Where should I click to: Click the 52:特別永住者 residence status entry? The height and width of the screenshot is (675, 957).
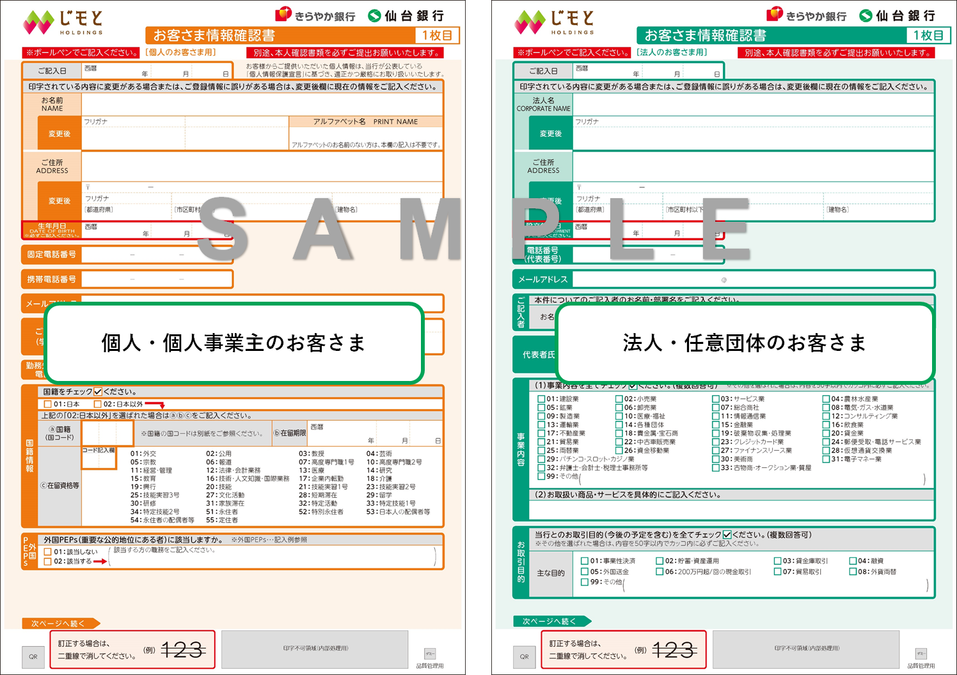pos(320,512)
